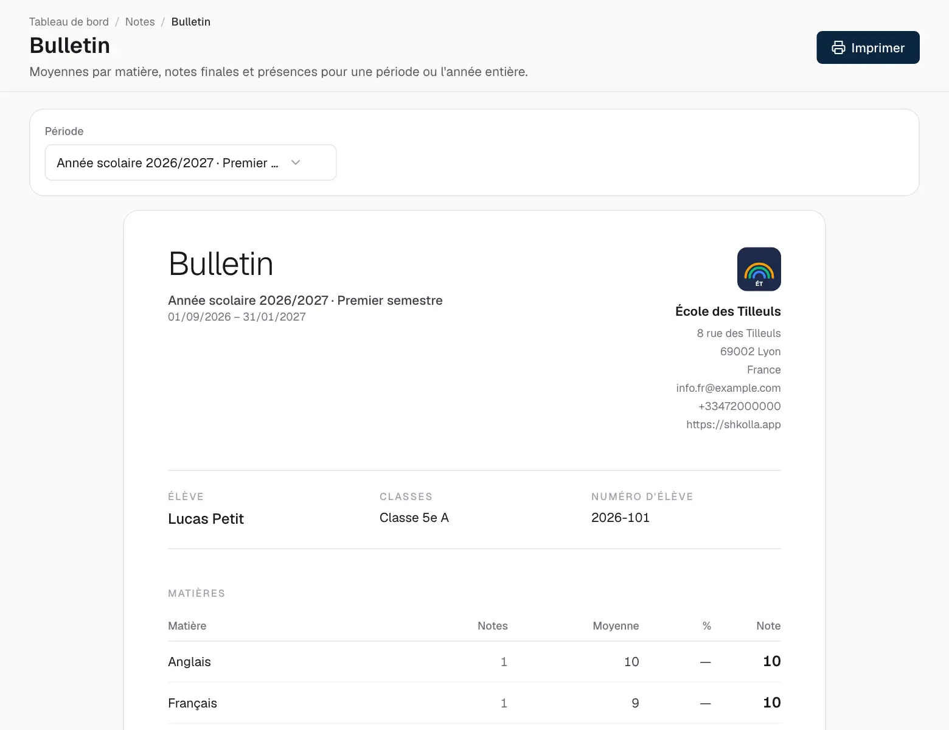Select the student name Lucas Petit
Image resolution: width=949 pixels, height=730 pixels.
[206, 519]
